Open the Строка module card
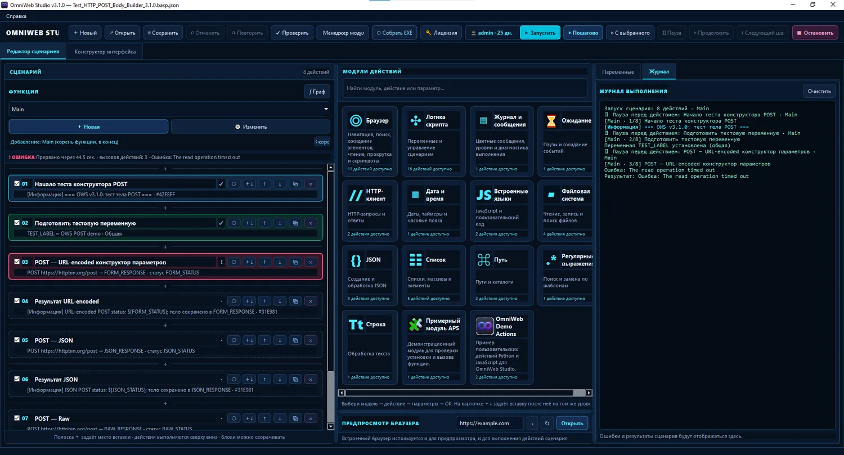This screenshot has height=455, width=844. pyautogui.click(x=370, y=347)
